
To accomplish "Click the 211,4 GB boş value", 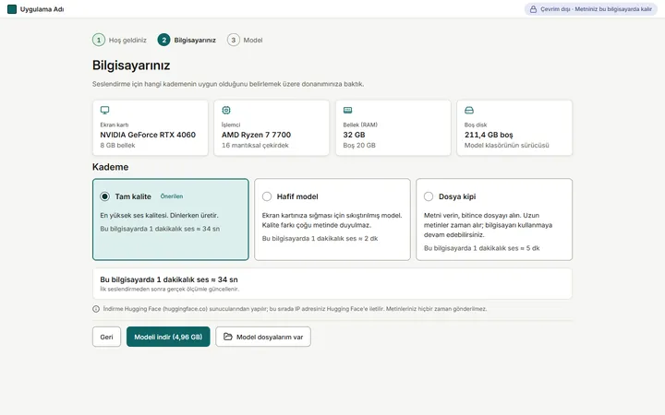I will click(489, 135).
